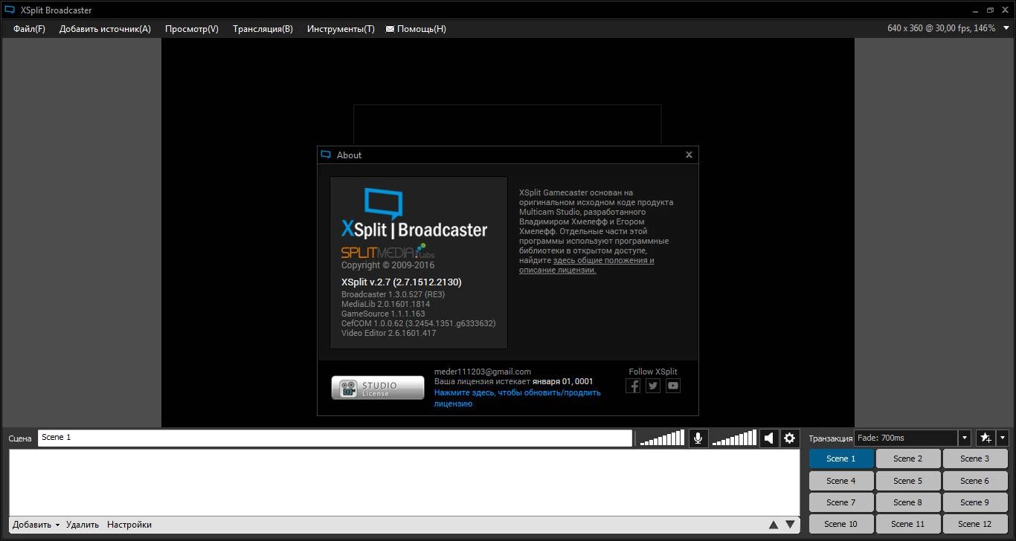This screenshot has width=1016, height=541.
Task: Click the Copyright © 2009-2016 text
Action: click(388, 265)
